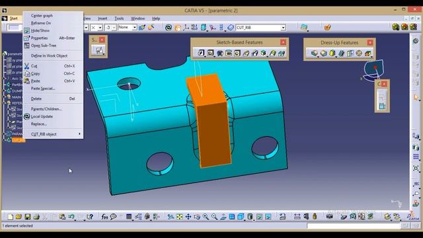
Task: Create a new document with the New icon
Action: [x=11, y=217]
